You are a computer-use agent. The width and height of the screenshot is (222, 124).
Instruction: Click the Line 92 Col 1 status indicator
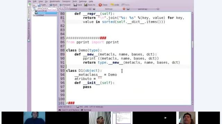click(x=65, y=107)
